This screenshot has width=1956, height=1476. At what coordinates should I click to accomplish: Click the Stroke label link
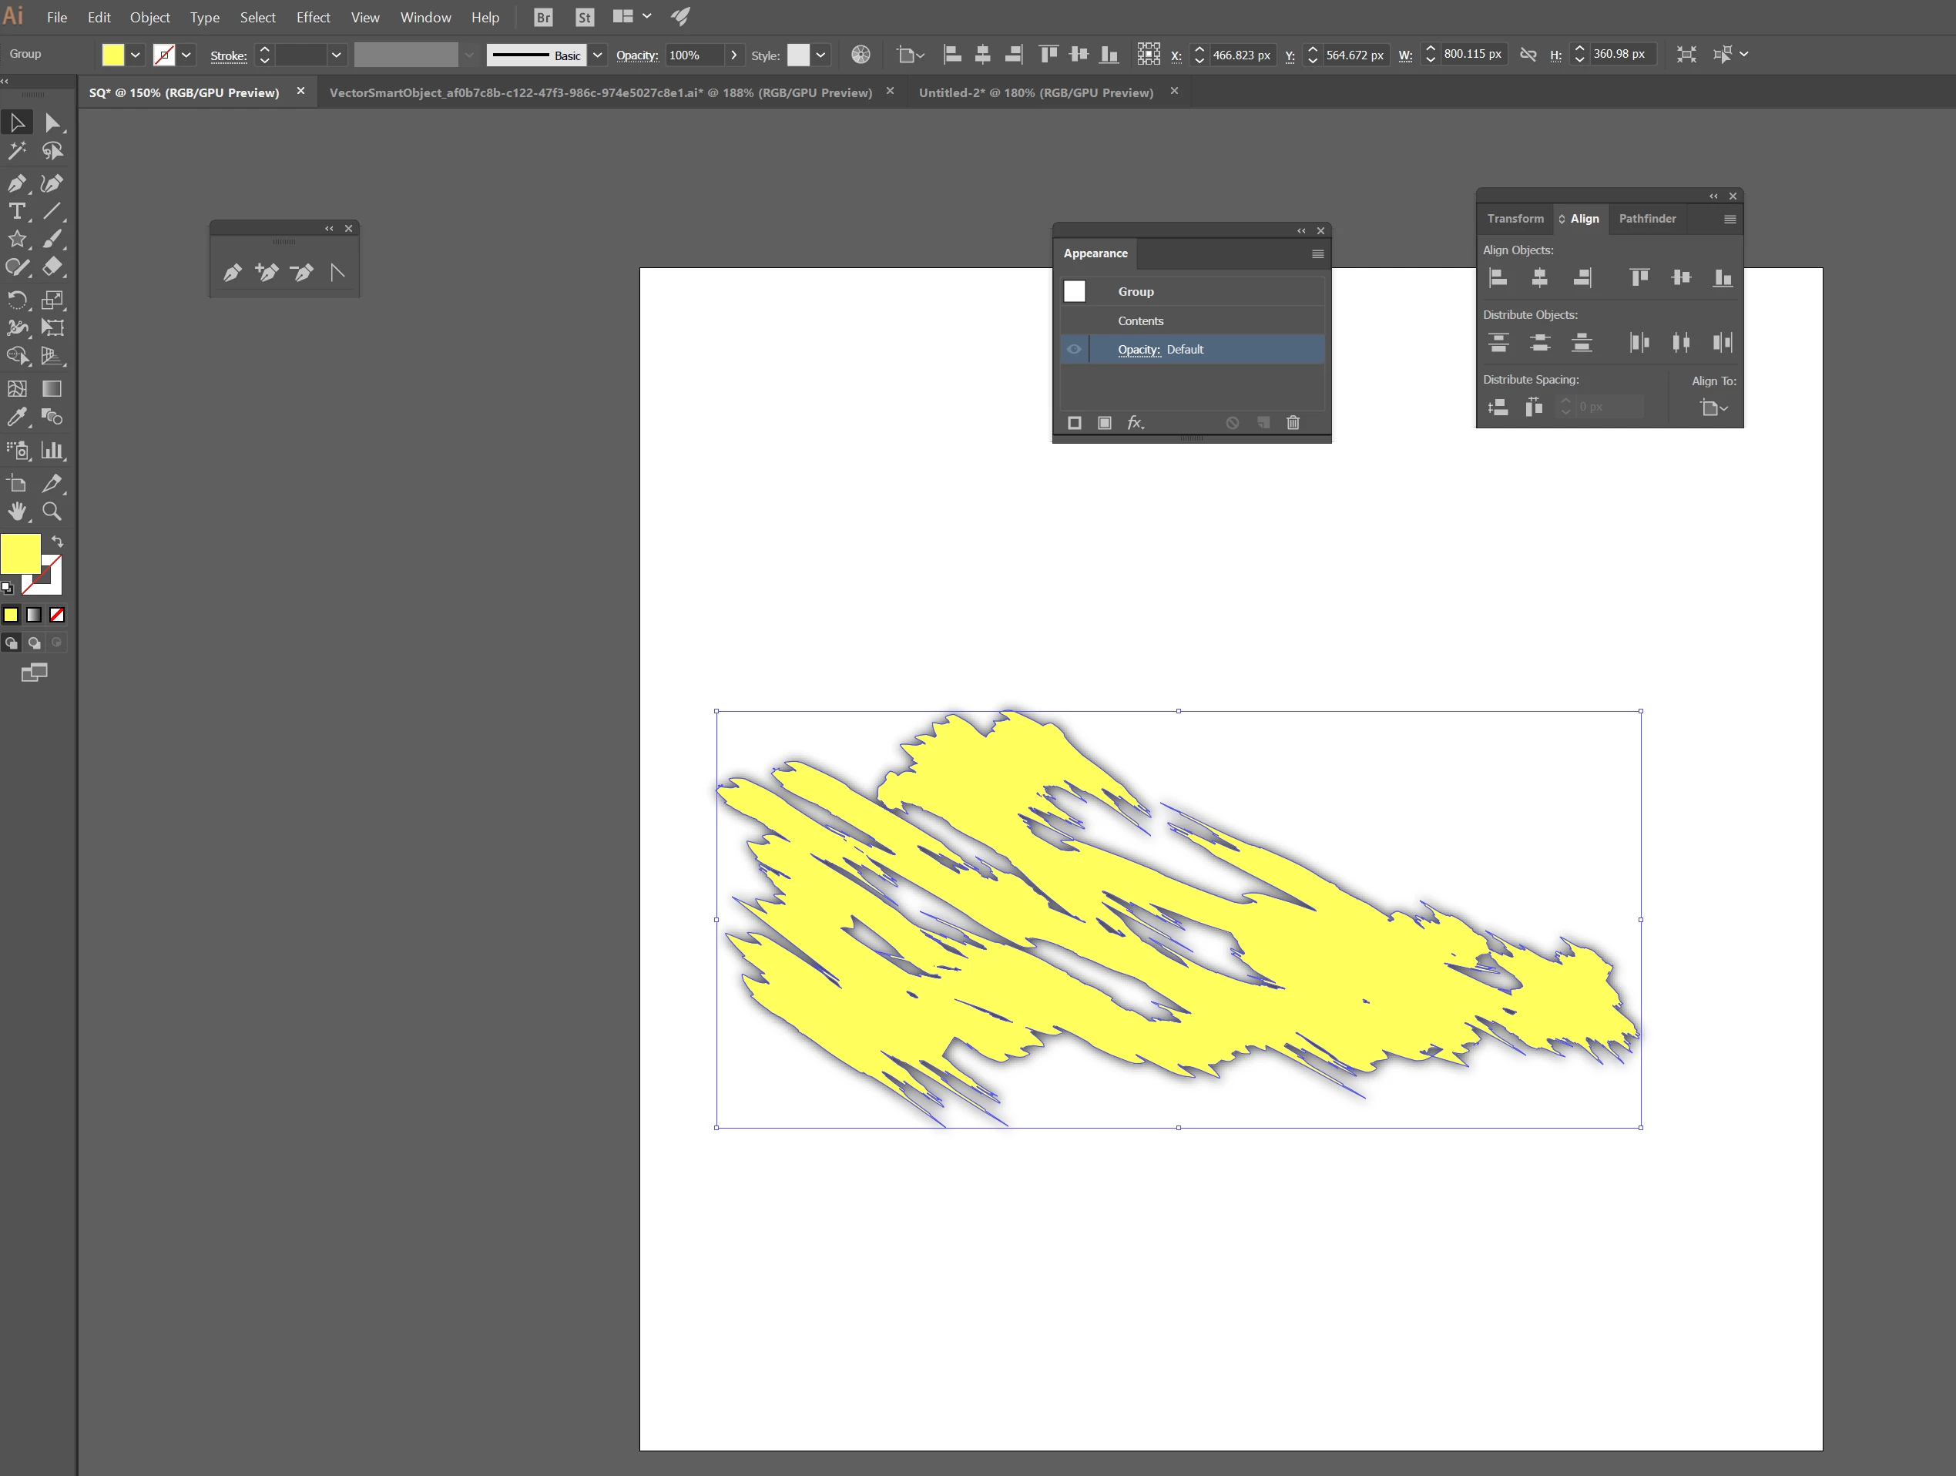(x=228, y=55)
